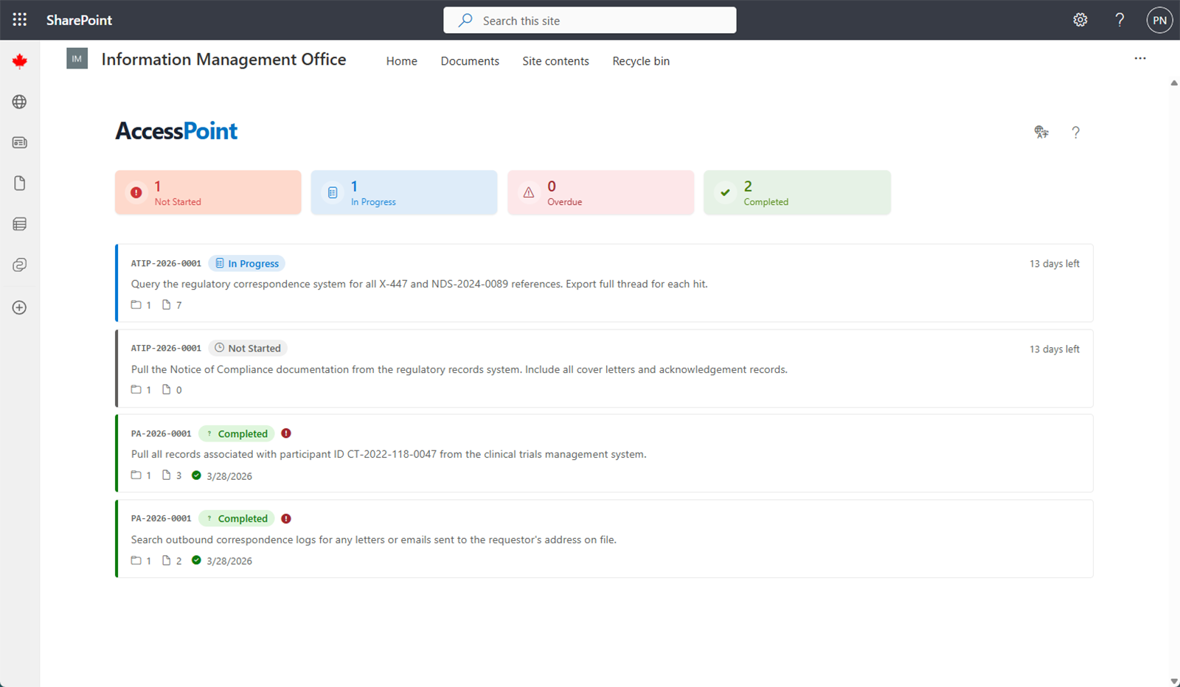Click the alert icon beside PA-2026-0001 Completed badge

(x=286, y=433)
